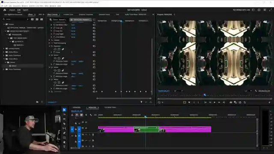The height and width of the screenshot is (154, 274).
Task: Click the timeline zoom scroll bar
Action: pos(75,148)
